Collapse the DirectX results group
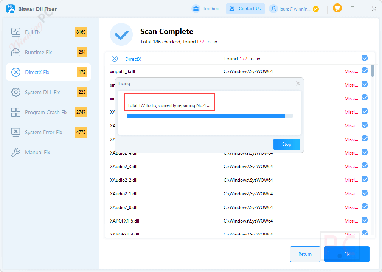The height and width of the screenshot is (272, 382). click(x=114, y=59)
